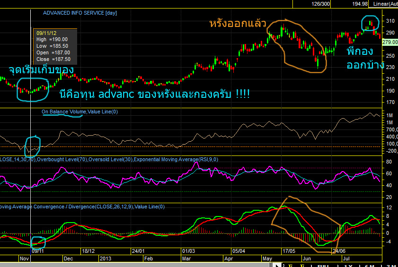Click the 05/04 date marker on time axis

[x=239, y=251]
